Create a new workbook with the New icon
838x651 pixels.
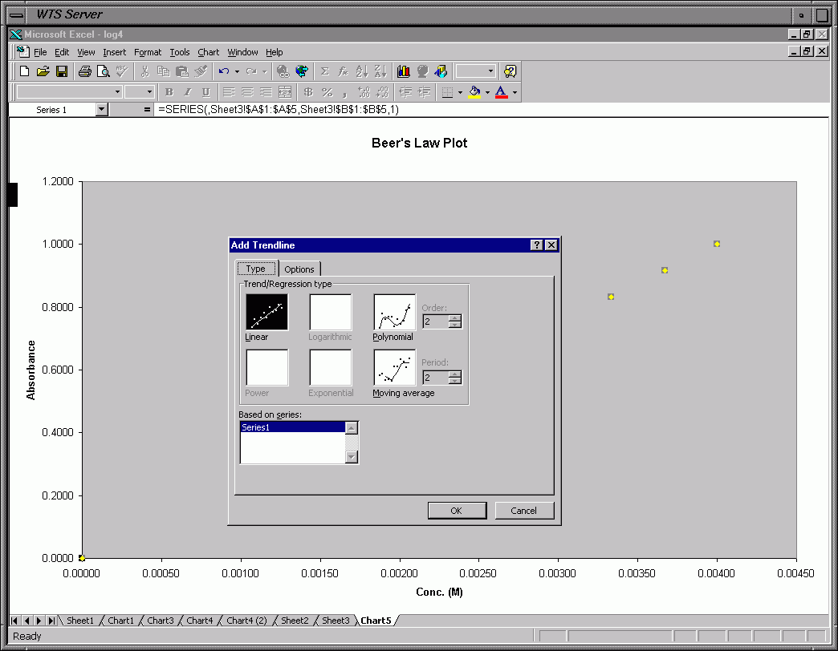(25, 71)
